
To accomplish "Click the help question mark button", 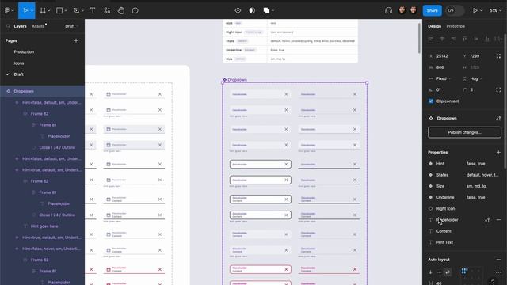I will [493, 282].
